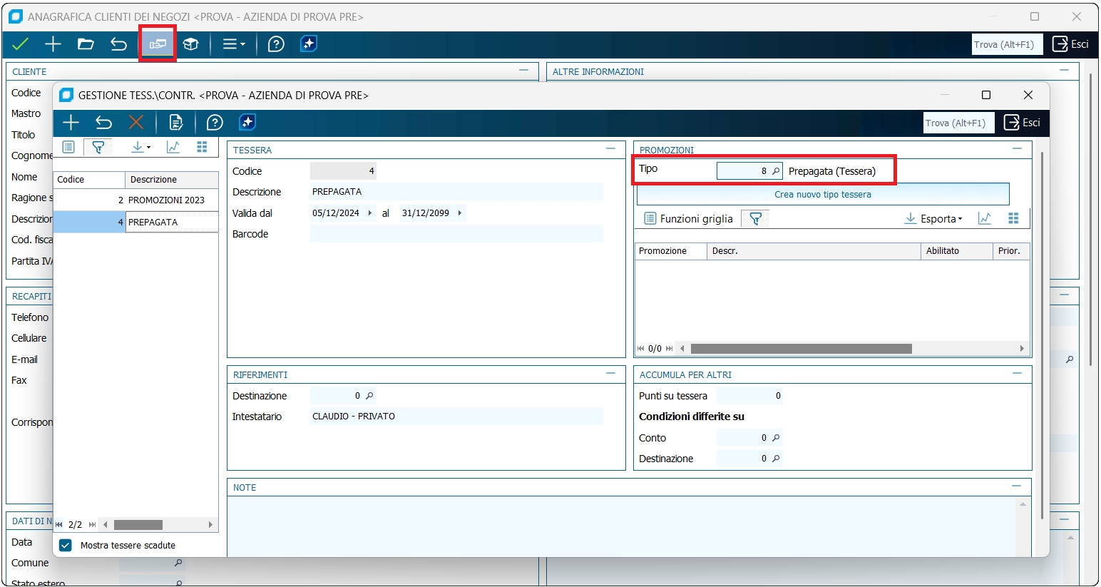Screen dimensions: 1101x587
Task: Click the document notes icon in card toolbar
Action: (x=175, y=123)
